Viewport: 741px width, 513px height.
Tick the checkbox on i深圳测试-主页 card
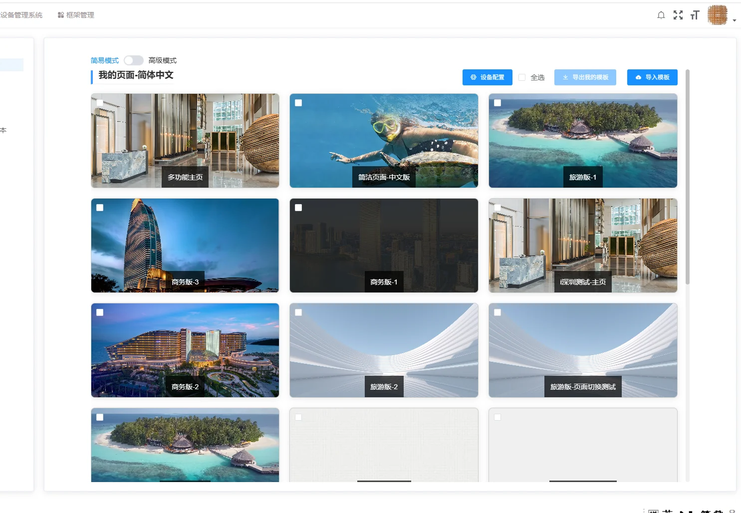click(497, 208)
